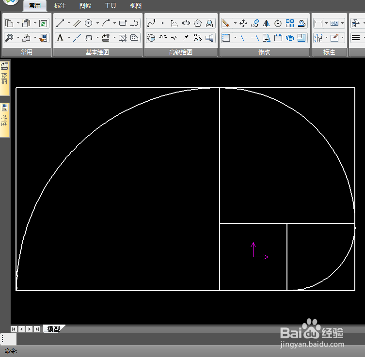Select the Break line zigzag tool
The image size is (365, 357).
(x=175, y=38)
